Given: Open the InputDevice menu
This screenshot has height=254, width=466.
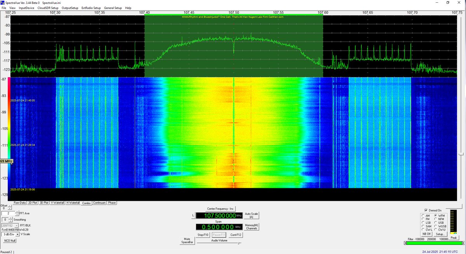Looking at the screenshot, I should [27, 7].
